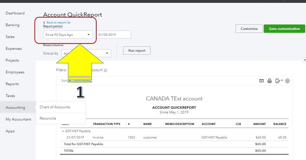The image size is (306, 160).
Task: Click ACCOUNT column header
Action: tap(208, 124)
